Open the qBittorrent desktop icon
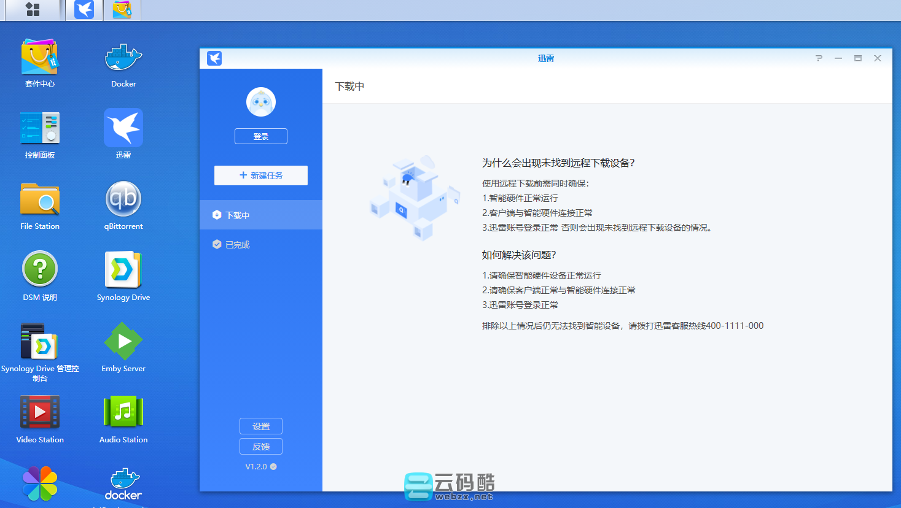The height and width of the screenshot is (508, 901). tap(123, 199)
